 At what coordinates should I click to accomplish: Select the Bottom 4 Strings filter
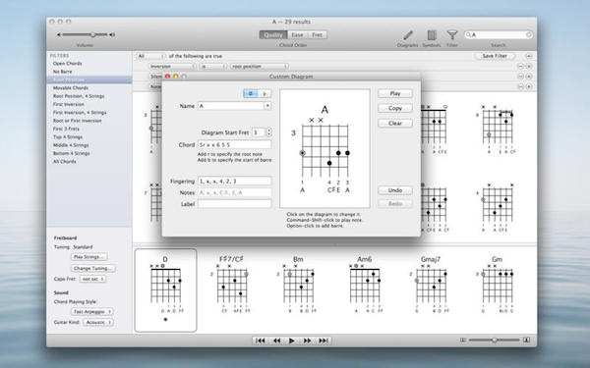pos(72,154)
